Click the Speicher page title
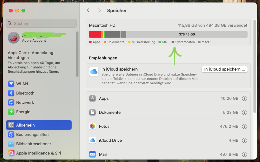Screen dimensions: 260x162 pos(117,11)
